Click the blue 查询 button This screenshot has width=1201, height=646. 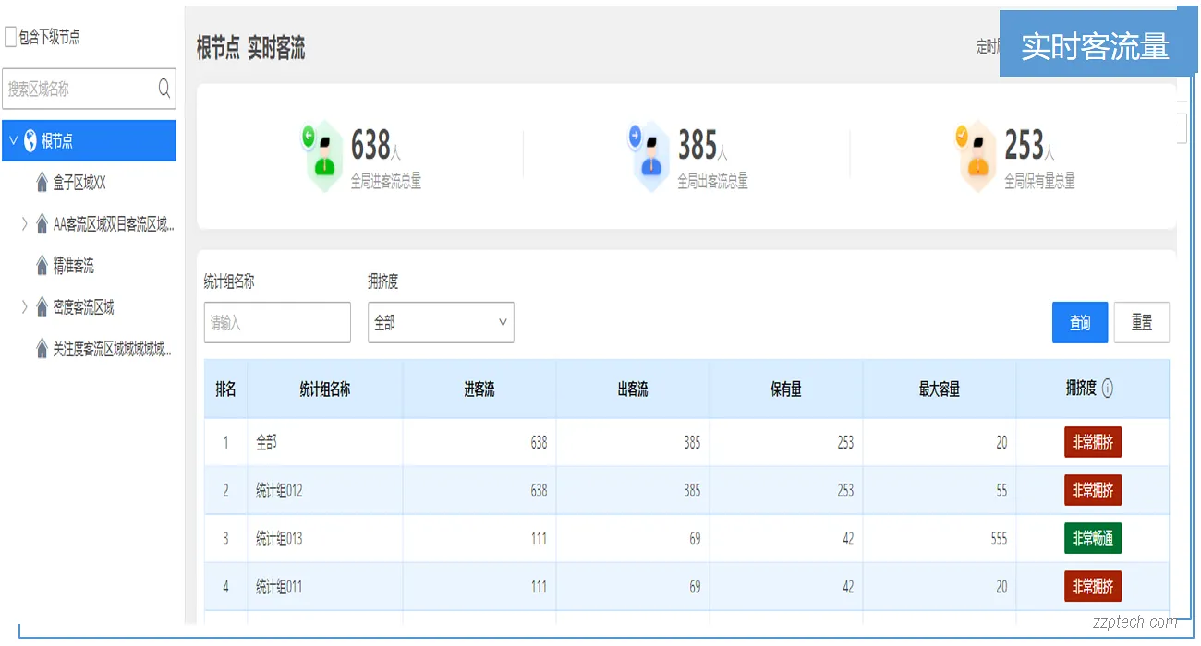pyautogui.click(x=1079, y=323)
